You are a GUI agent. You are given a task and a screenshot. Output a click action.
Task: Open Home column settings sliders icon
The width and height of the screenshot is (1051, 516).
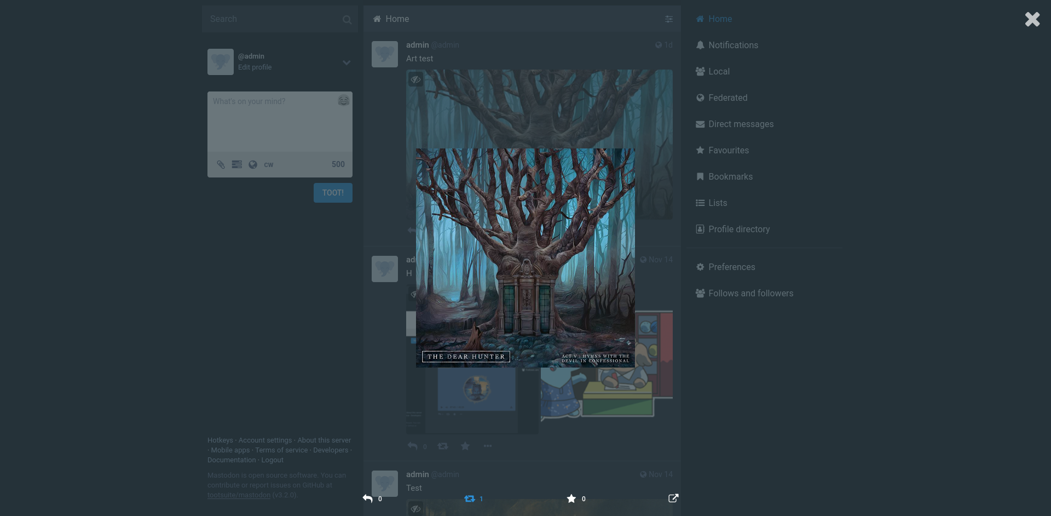669,19
